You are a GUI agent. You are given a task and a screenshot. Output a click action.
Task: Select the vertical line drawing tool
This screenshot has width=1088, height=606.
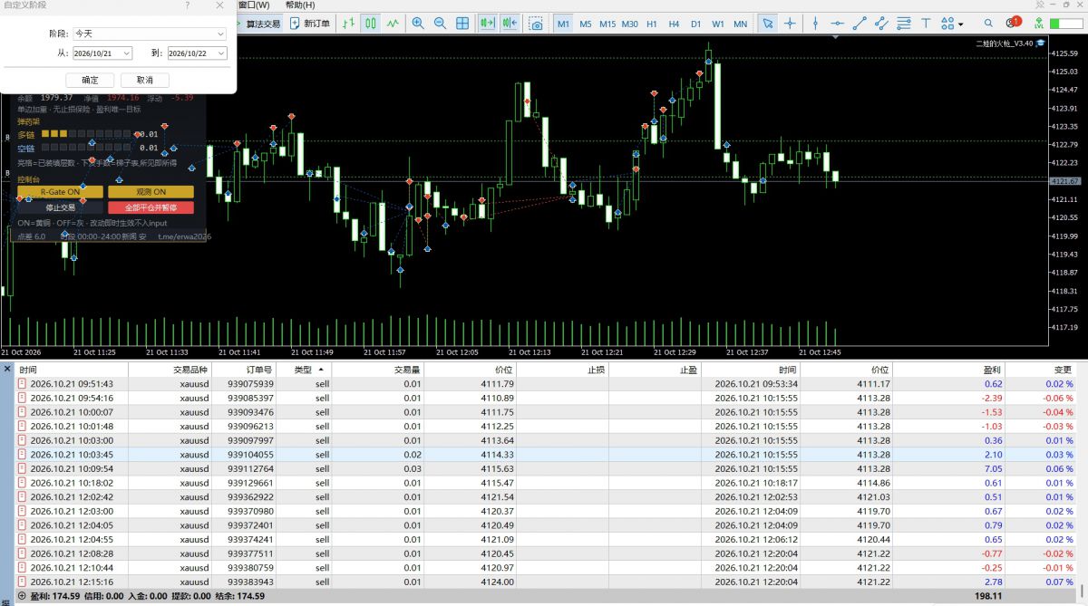815,24
